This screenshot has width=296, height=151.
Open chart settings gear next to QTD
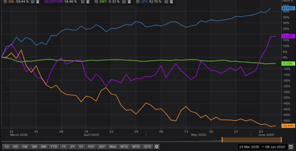tap(157, 146)
